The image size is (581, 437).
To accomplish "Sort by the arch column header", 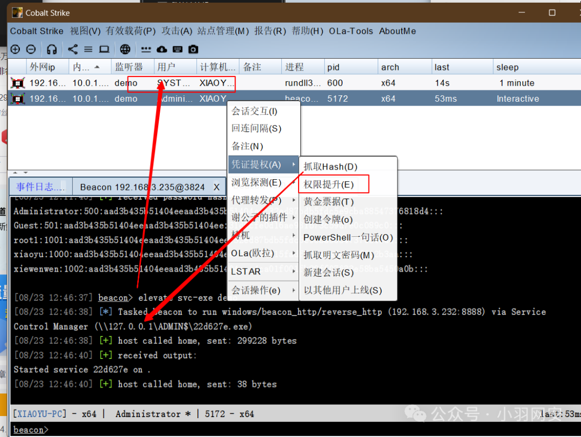I will coord(405,67).
